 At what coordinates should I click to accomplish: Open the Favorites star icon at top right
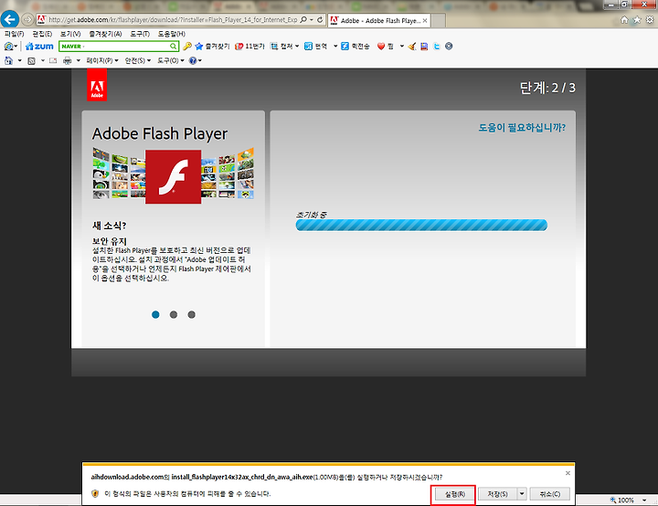pos(637,20)
